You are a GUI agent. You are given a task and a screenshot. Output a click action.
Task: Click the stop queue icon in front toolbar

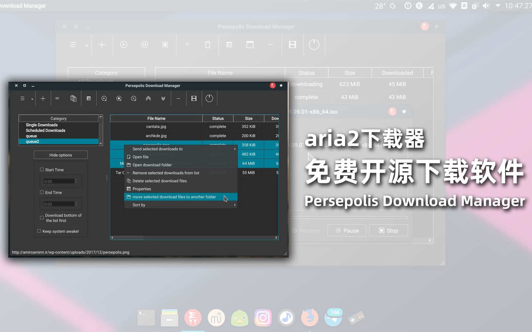(119, 98)
